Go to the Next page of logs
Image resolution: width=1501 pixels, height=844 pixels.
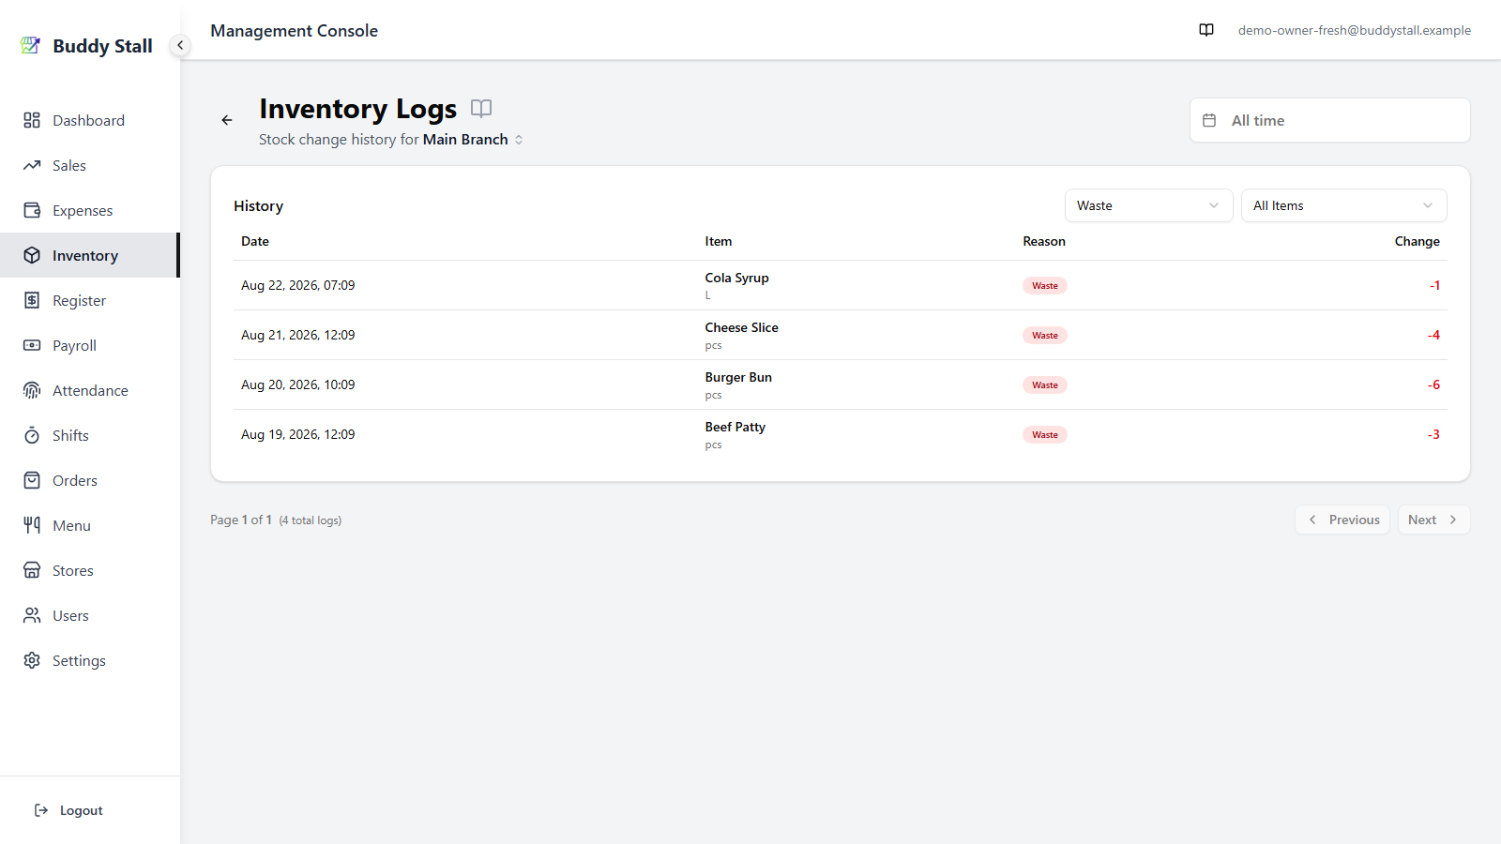[1433, 520]
